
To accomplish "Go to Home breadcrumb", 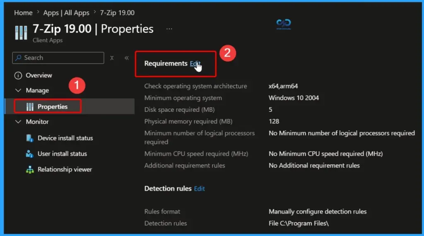I will [23, 13].
